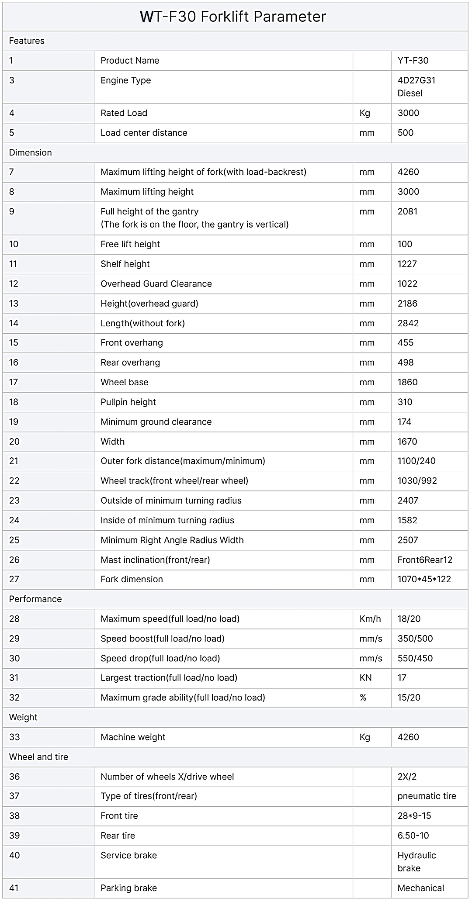Screen dimensions: 472x905
Task: Click the Full height of the gantry label
Action: pyautogui.click(x=149, y=211)
